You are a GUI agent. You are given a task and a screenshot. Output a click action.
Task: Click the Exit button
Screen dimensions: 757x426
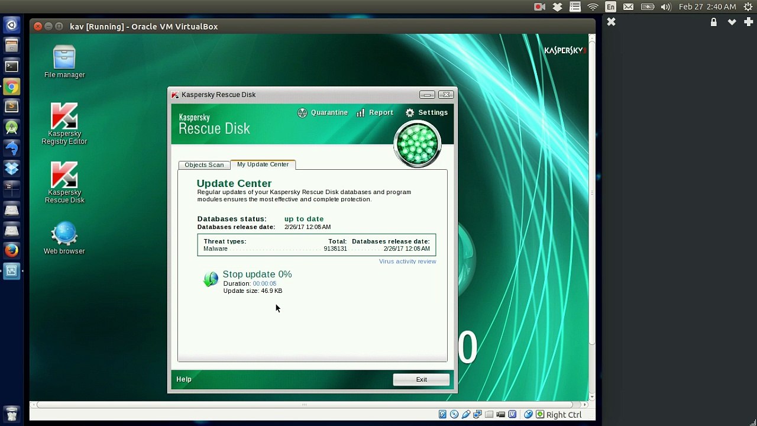[421, 379]
